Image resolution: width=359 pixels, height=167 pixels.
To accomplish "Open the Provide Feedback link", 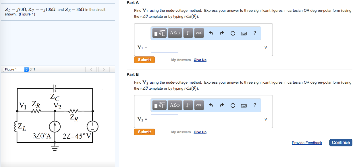I will [x=307, y=143].
